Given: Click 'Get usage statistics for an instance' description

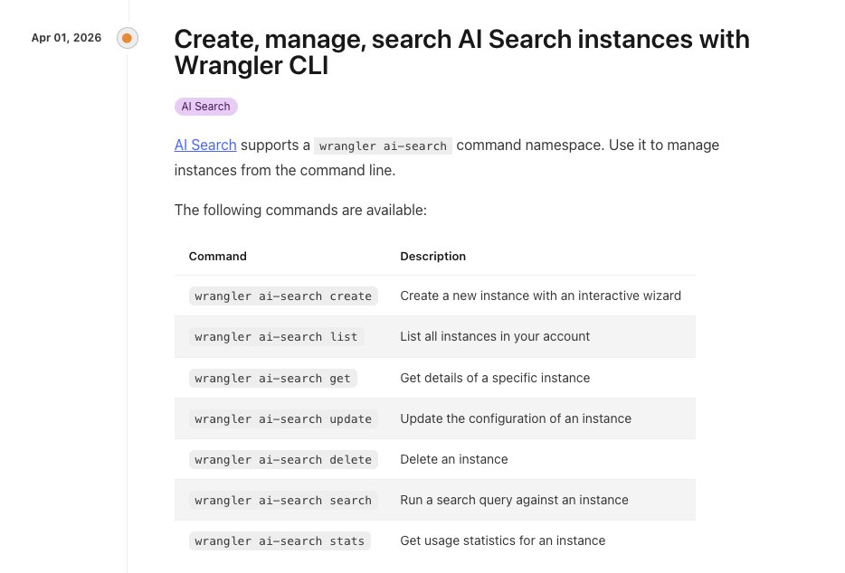Looking at the screenshot, I should click(503, 540).
